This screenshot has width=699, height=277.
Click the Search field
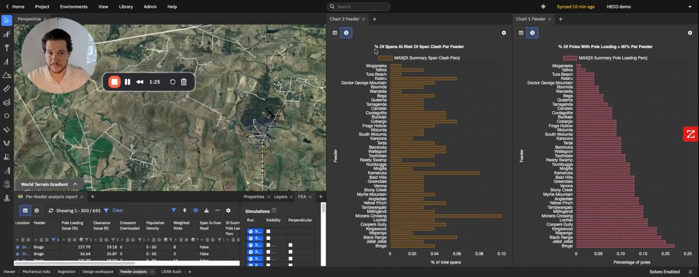(x=359, y=7)
